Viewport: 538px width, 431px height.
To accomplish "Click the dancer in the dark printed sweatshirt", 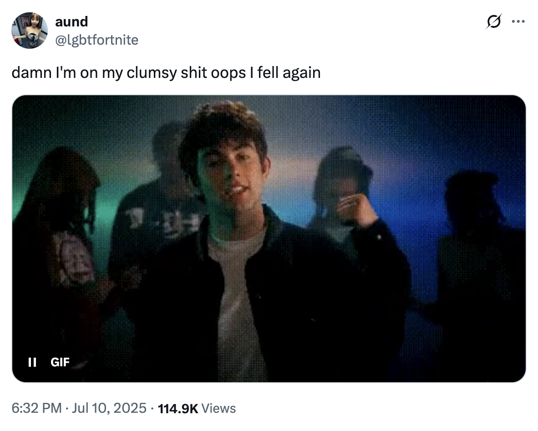I will (155, 219).
